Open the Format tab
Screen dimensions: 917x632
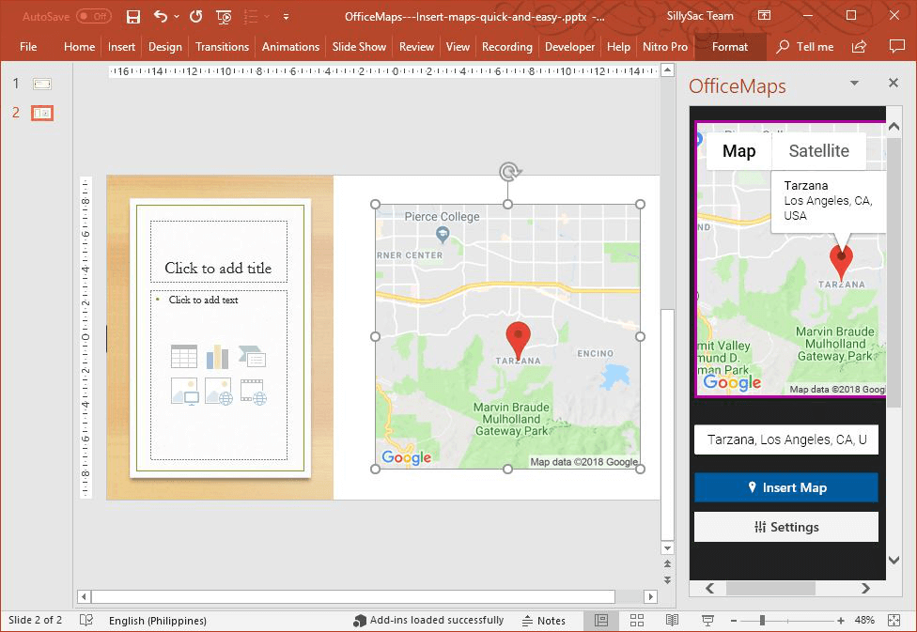730,47
